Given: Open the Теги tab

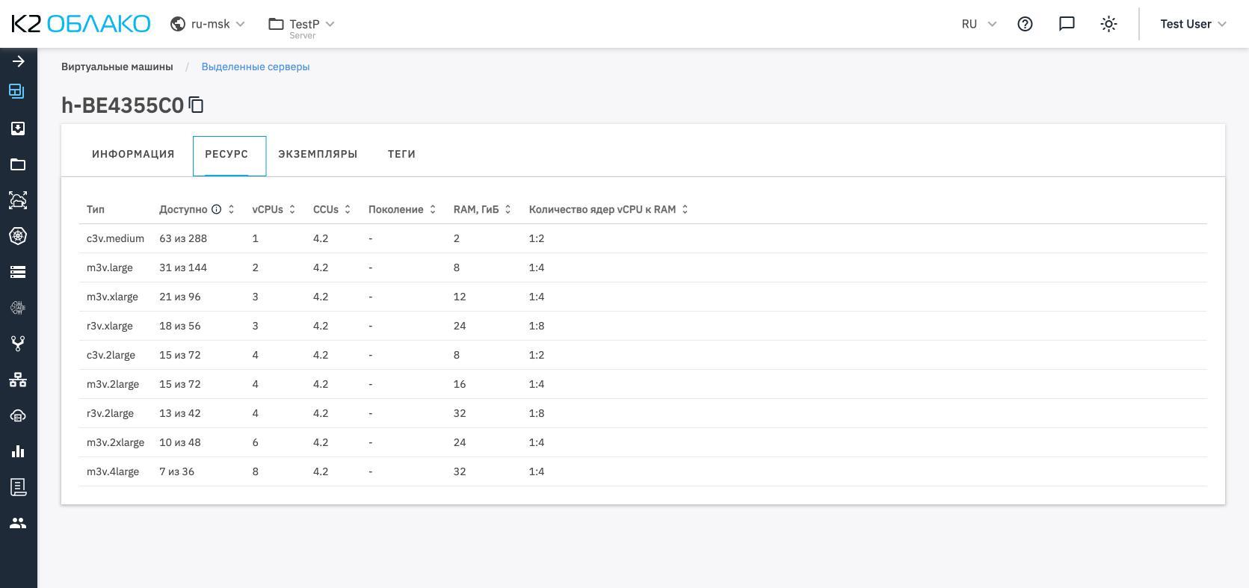Looking at the screenshot, I should pyautogui.click(x=401, y=154).
